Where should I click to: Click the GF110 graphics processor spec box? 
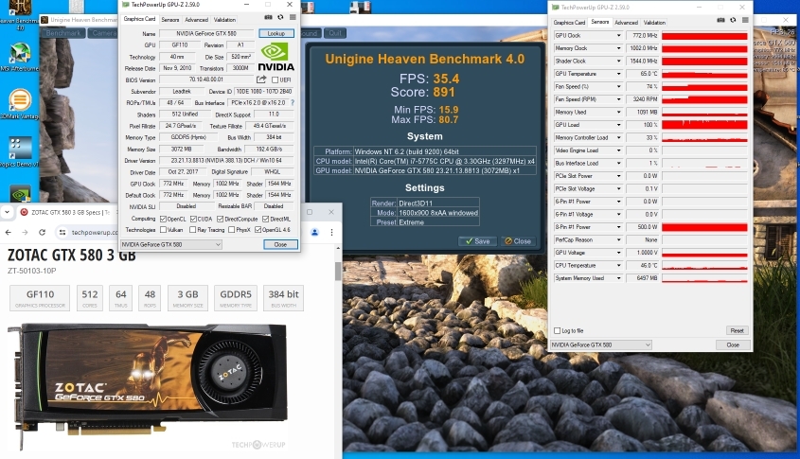click(x=41, y=298)
